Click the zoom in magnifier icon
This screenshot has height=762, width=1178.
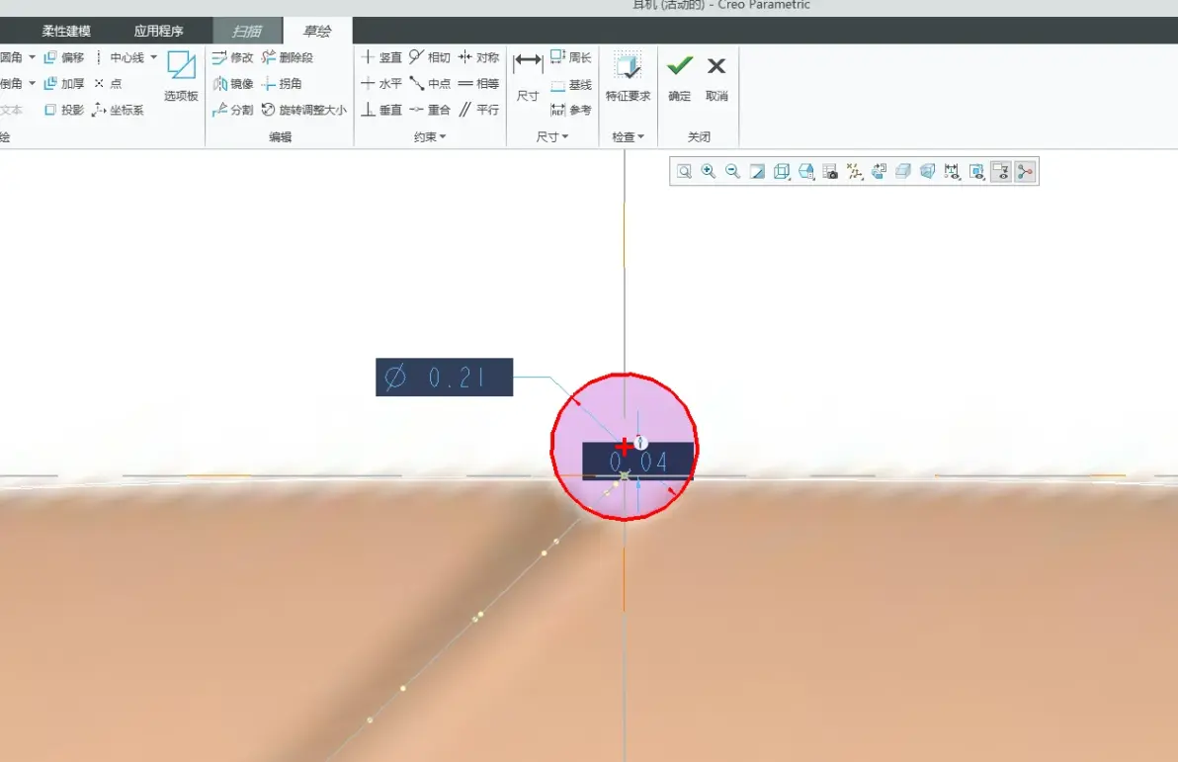(709, 171)
